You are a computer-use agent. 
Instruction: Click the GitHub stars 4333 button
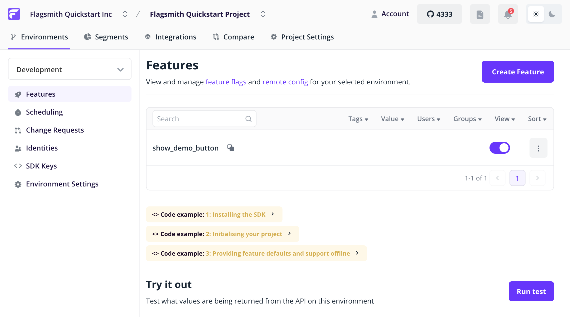[x=439, y=14]
